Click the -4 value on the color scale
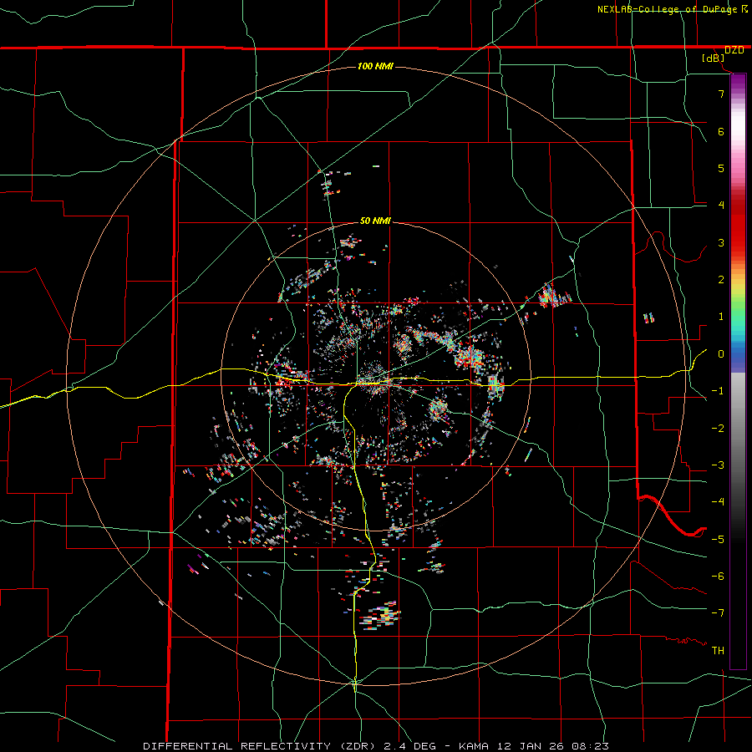 click(x=718, y=502)
